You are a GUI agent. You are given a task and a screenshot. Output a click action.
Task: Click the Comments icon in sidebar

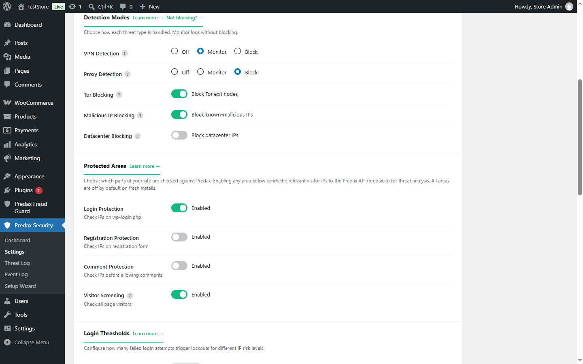click(7, 85)
